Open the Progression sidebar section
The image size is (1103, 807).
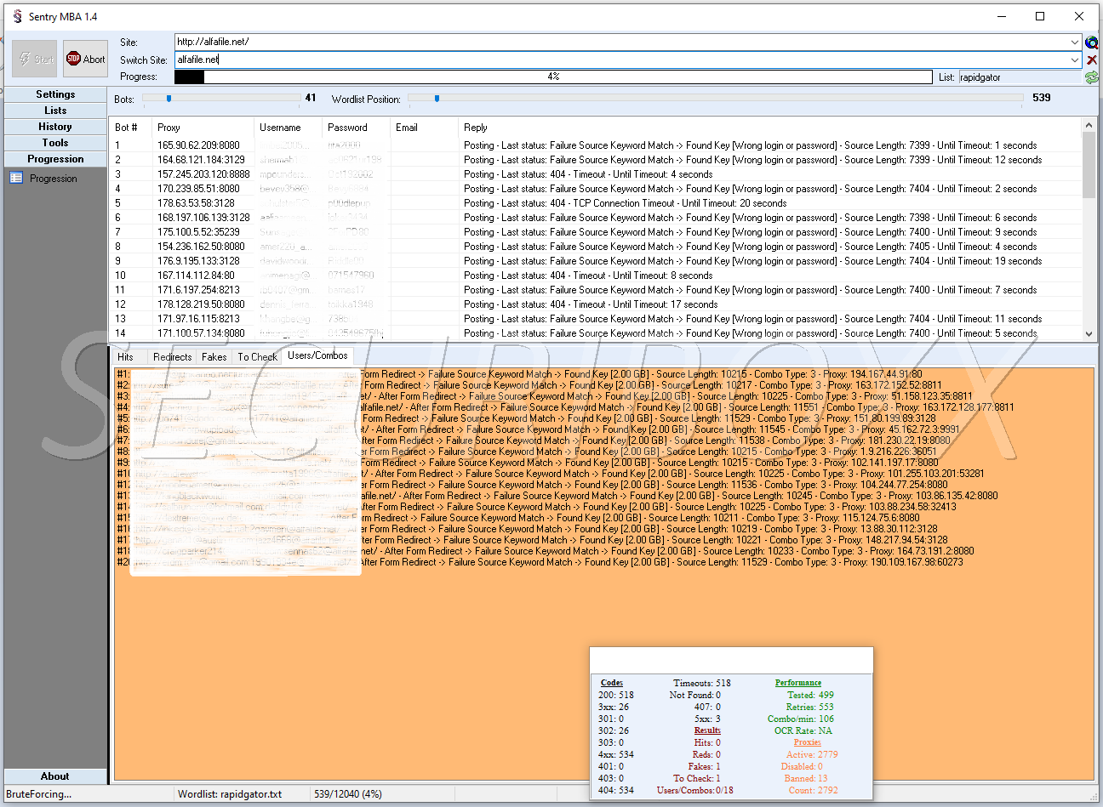point(55,159)
